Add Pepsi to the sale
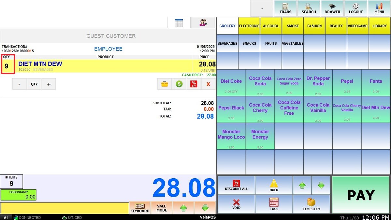The width and height of the screenshot is (391, 220). [x=347, y=83]
